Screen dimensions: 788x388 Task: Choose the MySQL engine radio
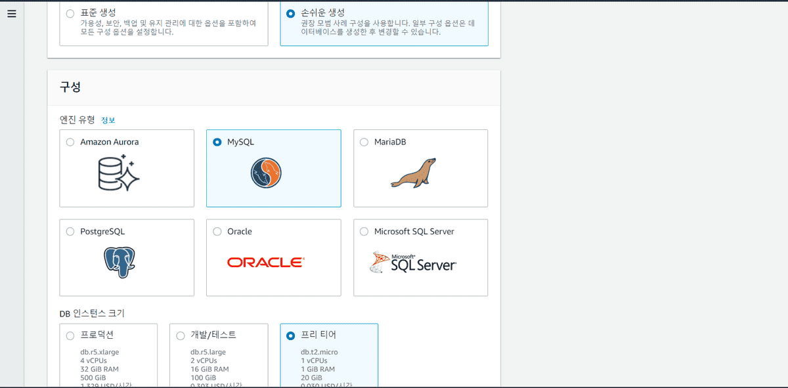pos(217,142)
